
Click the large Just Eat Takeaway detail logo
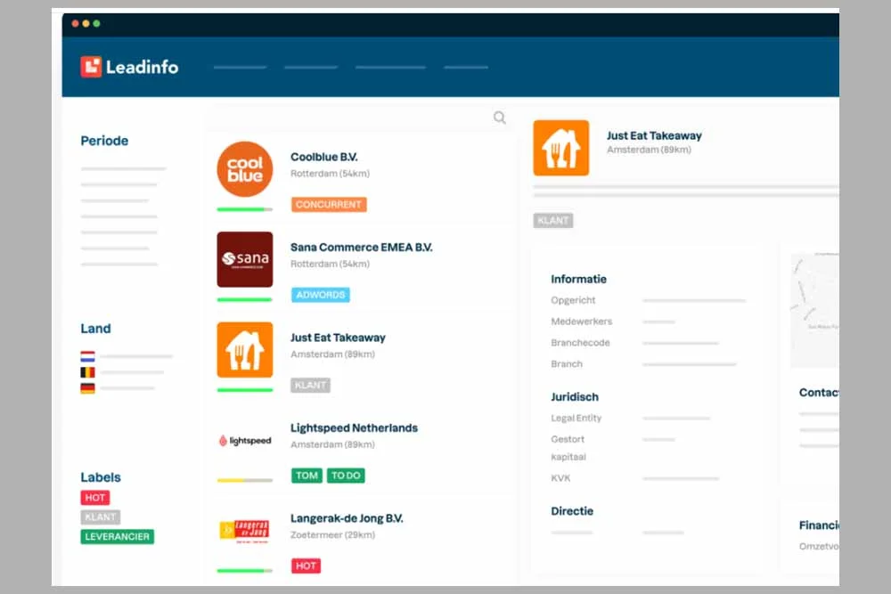point(561,148)
